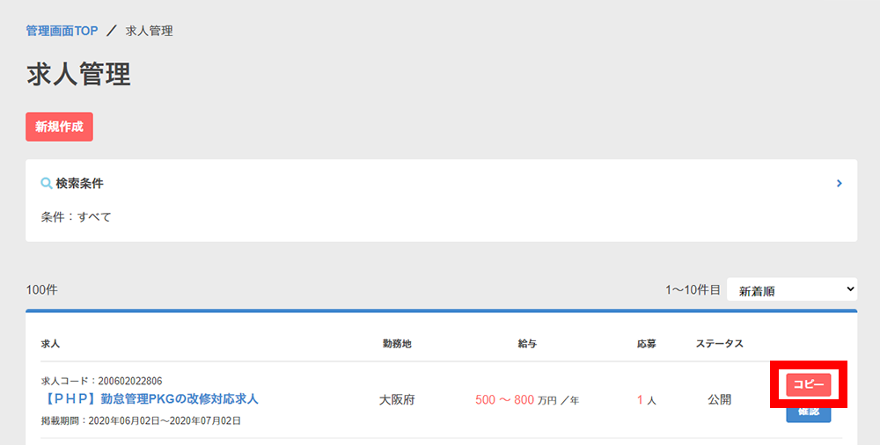Click the magnifier icon beside 検索条件
The image size is (880, 445).
pos(47,184)
